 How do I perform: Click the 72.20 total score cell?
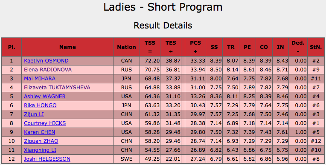click(x=150, y=61)
